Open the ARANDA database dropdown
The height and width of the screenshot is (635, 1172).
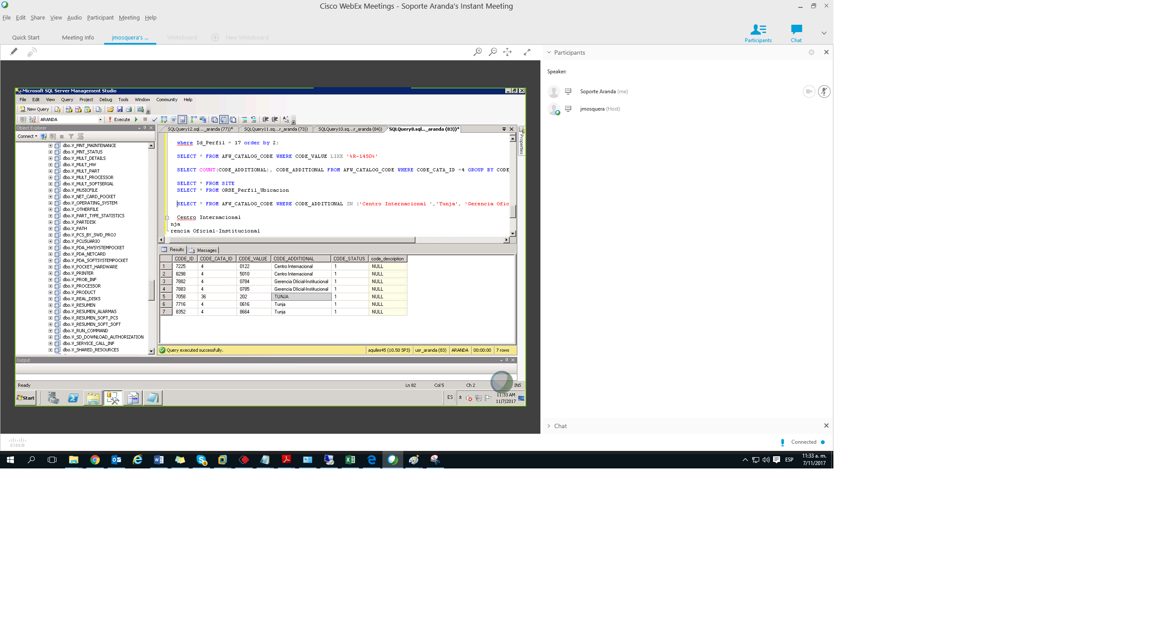click(x=100, y=120)
